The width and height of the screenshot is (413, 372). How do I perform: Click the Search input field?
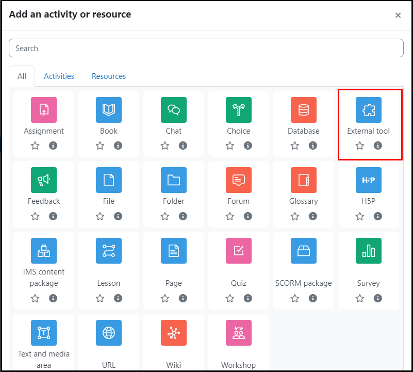[x=206, y=48]
